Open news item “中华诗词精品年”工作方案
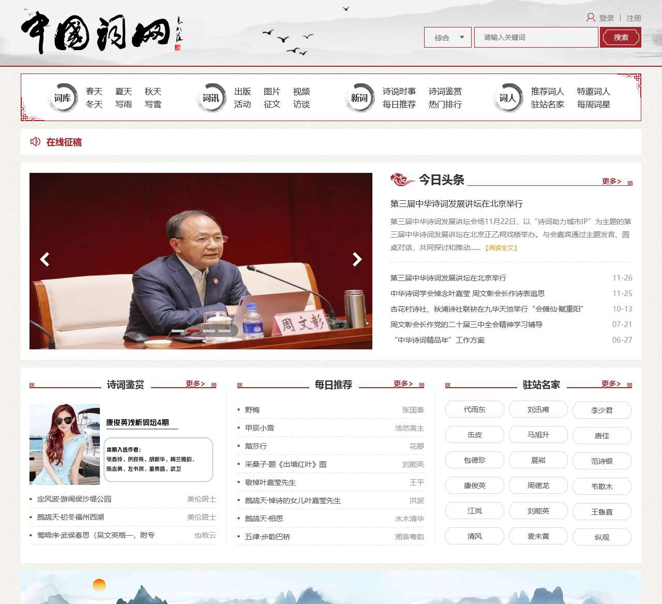Viewport: 662px width, 604px height. pos(440,340)
